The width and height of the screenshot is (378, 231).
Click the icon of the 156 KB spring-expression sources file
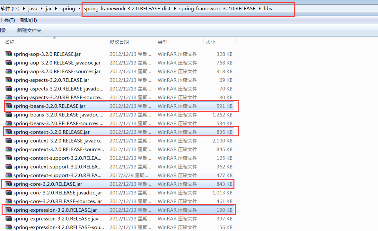click(x=9, y=227)
